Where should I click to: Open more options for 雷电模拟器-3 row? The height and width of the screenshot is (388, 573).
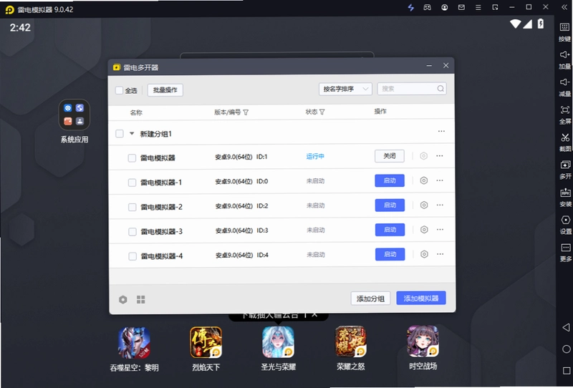(440, 230)
